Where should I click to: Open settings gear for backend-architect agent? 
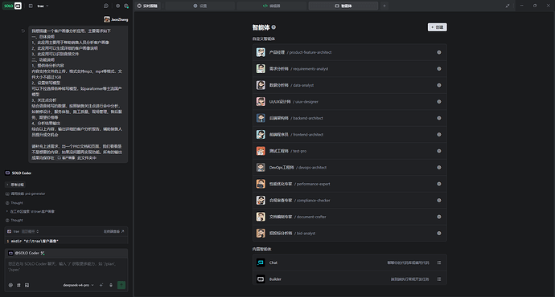(x=439, y=118)
